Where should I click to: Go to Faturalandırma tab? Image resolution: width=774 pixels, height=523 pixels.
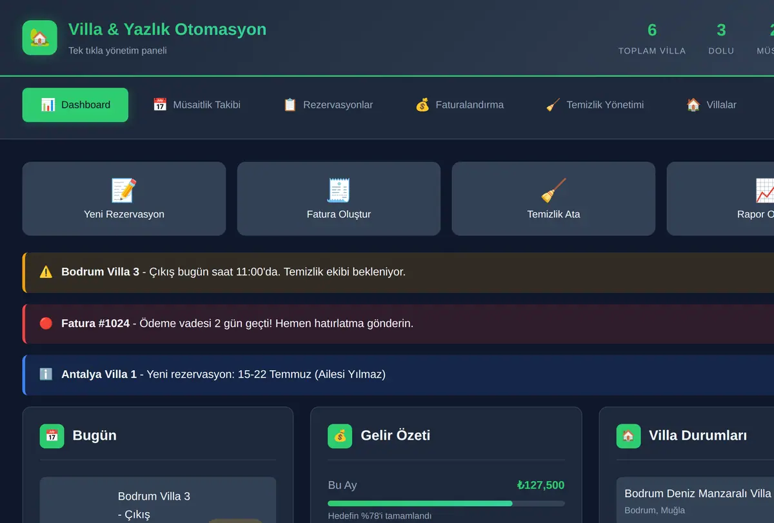point(459,104)
